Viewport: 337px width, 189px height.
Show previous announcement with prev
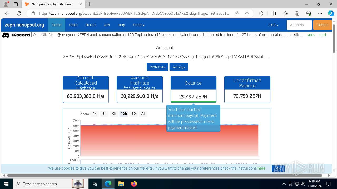311,35
